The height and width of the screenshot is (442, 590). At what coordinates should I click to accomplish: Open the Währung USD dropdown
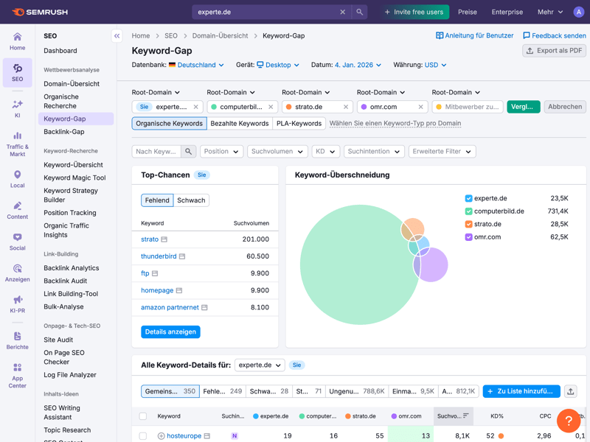pos(435,65)
